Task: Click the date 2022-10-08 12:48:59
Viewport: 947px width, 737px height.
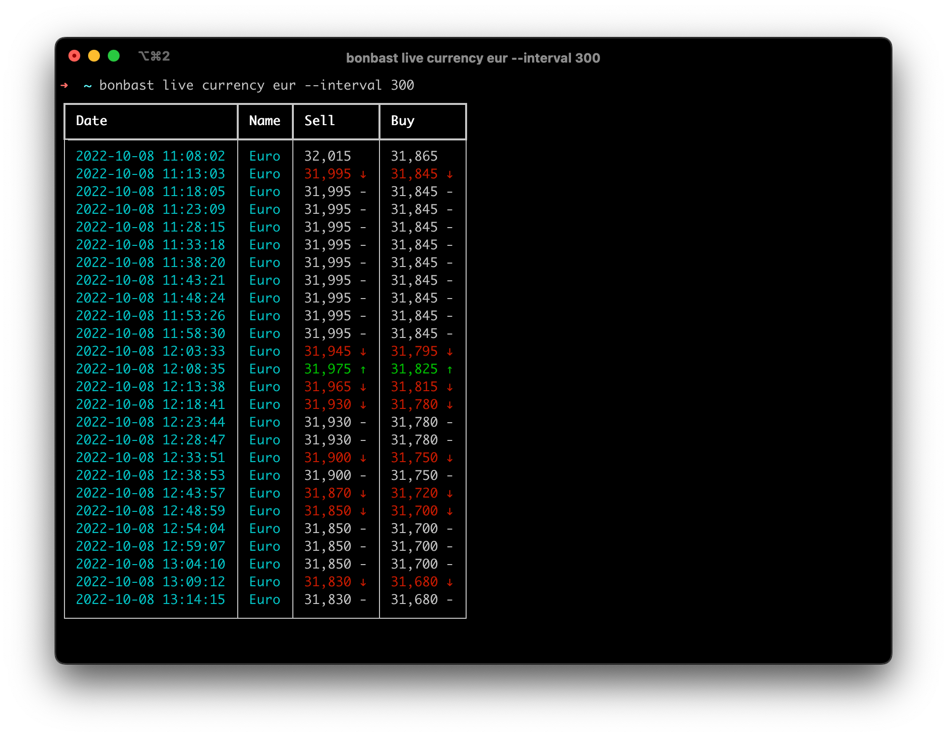Action: 151,511
